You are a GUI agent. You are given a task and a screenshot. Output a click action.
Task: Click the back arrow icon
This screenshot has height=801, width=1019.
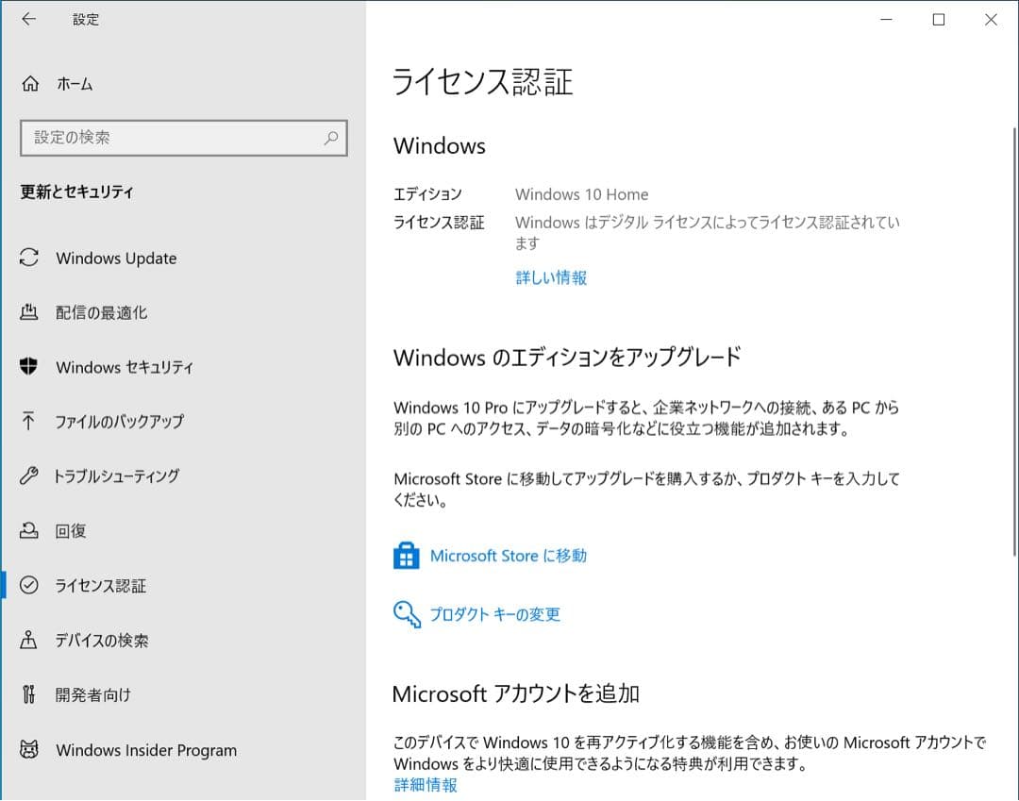pyautogui.click(x=28, y=20)
